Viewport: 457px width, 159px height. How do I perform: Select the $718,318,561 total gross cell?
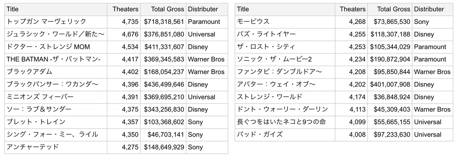[163, 22]
